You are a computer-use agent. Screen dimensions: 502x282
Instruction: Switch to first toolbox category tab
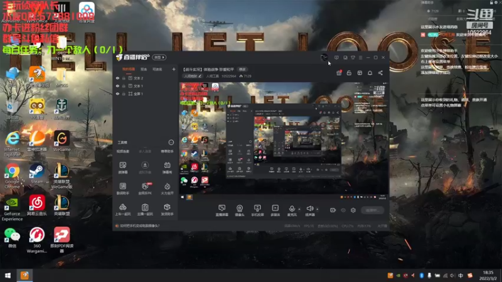pos(122,152)
